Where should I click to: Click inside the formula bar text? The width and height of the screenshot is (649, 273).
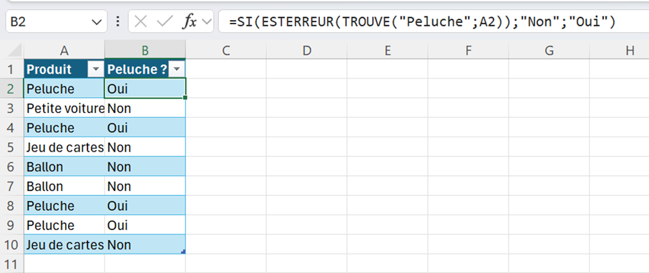click(422, 22)
